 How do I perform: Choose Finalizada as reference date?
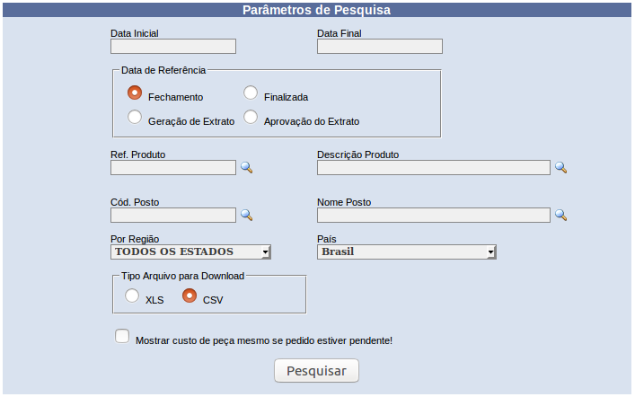point(251,93)
